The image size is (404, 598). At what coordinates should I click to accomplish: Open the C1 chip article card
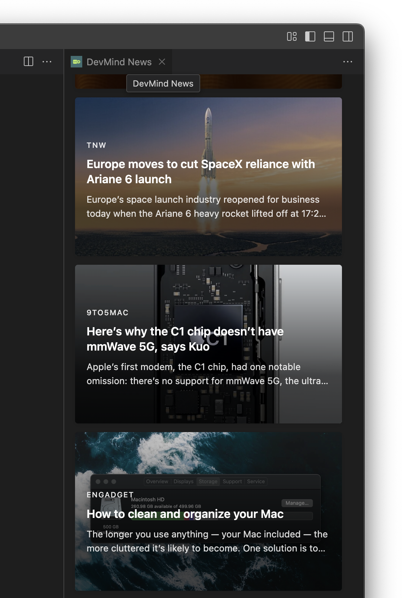pyautogui.click(x=208, y=344)
